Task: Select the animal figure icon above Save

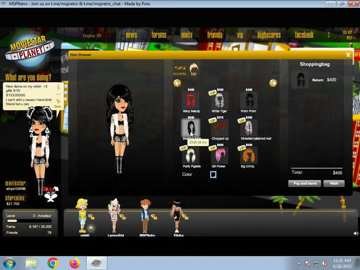Action: point(59,101)
